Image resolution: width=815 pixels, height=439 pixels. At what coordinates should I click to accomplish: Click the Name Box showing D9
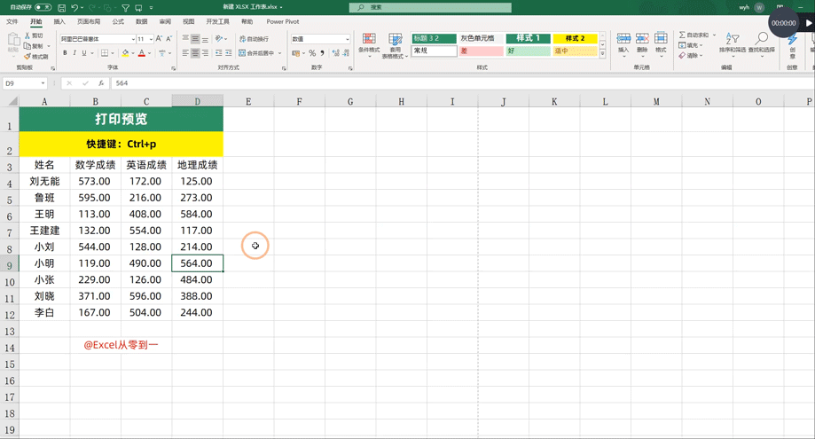[21, 83]
